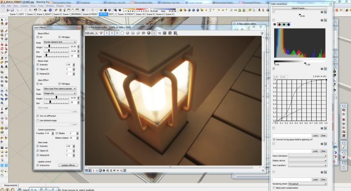
Task: Uncheck Convert to log space before applying LUT
Action: pyautogui.click(x=274, y=140)
